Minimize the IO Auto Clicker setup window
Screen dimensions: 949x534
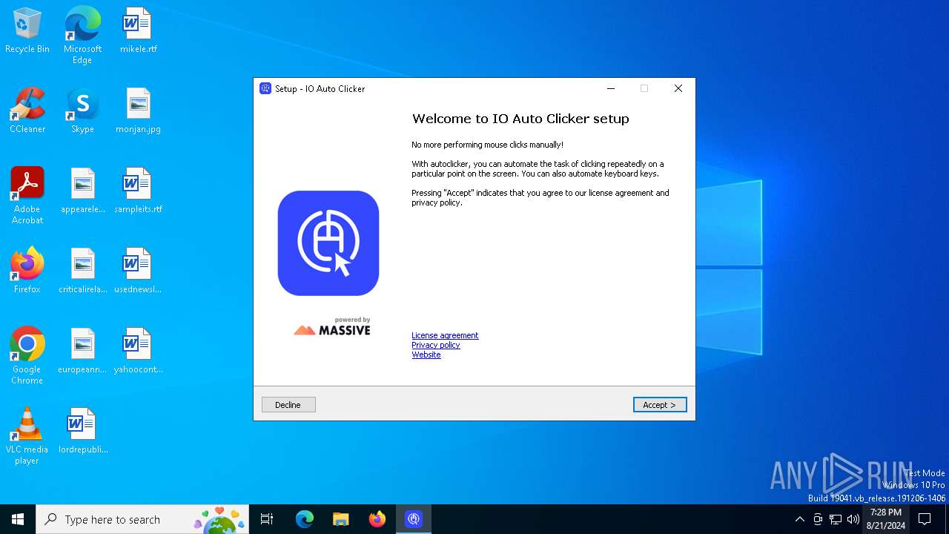[611, 88]
